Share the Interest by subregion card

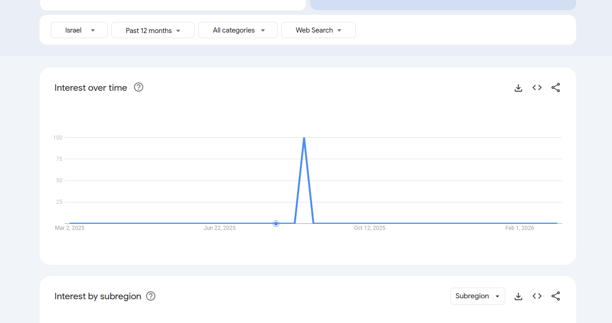[x=556, y=296]
